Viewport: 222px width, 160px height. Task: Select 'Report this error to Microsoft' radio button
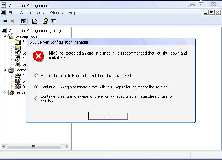pos(36,76)
